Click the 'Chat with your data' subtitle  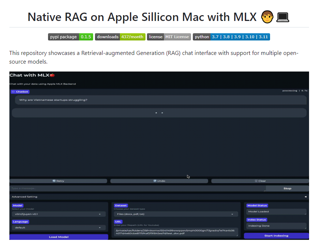(x=43, y=84)
